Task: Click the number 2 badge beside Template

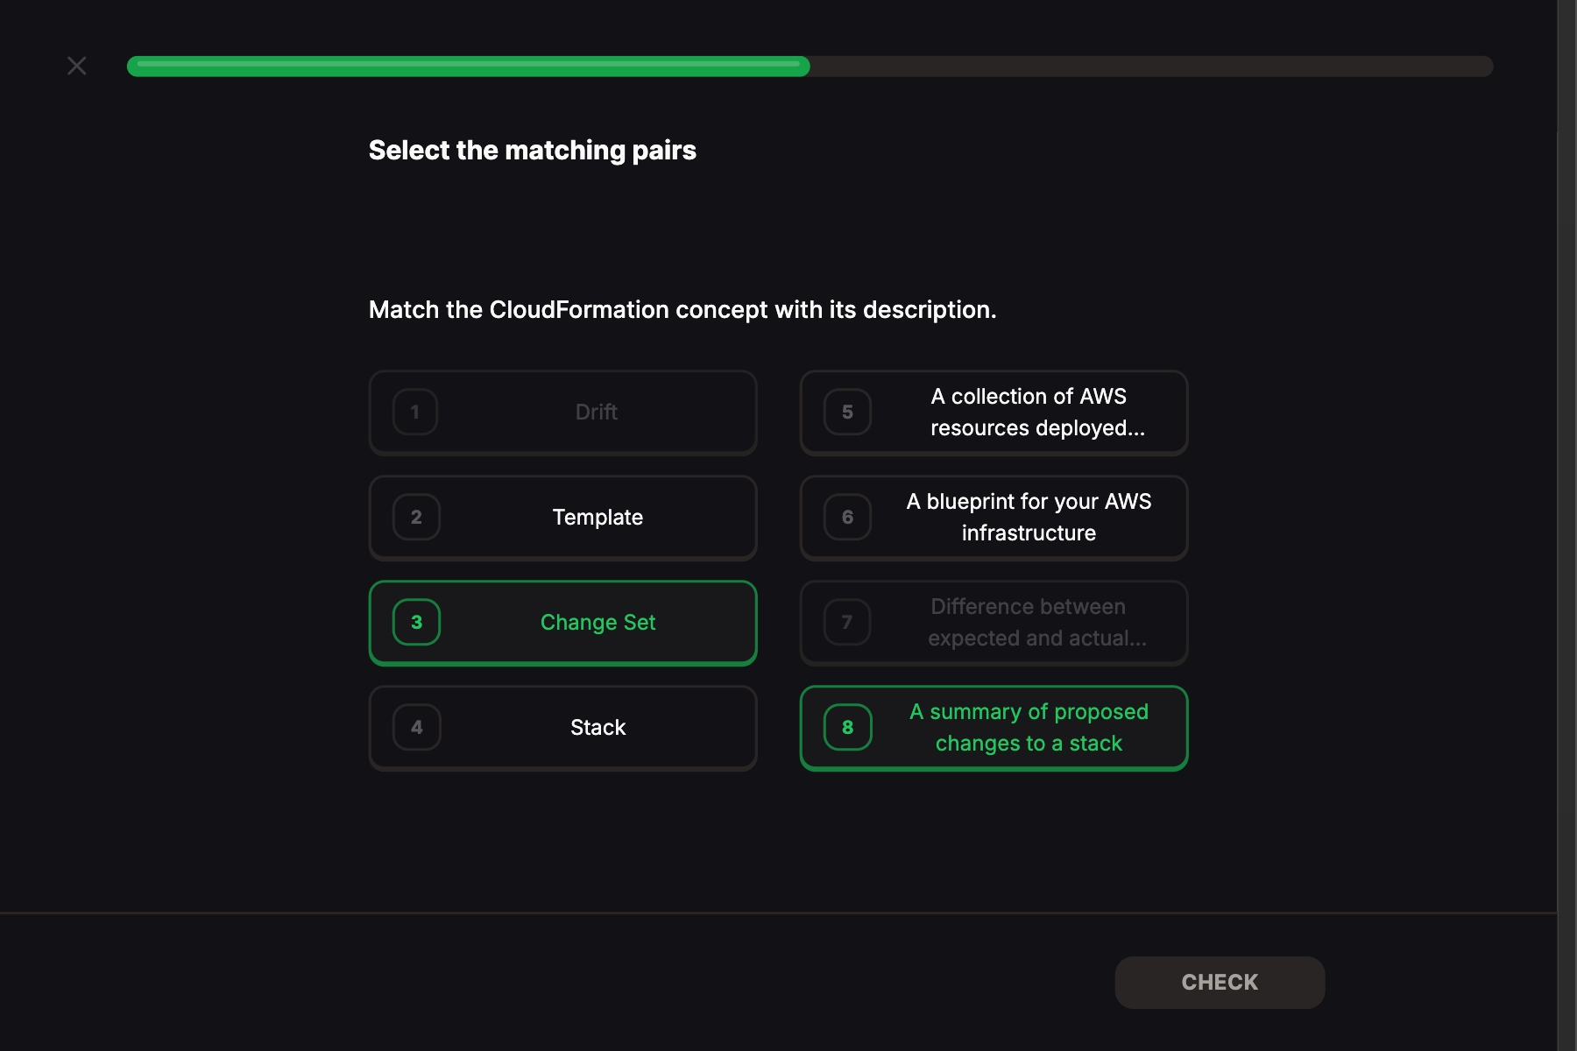Action: [x=416, y=517]
